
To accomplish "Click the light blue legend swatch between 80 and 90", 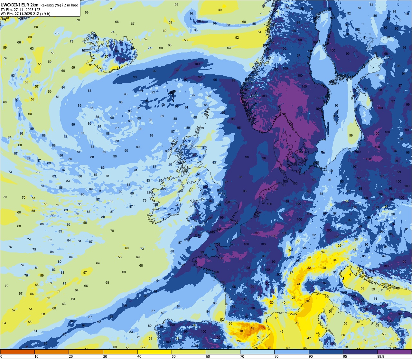I will (x=292, y=352).
